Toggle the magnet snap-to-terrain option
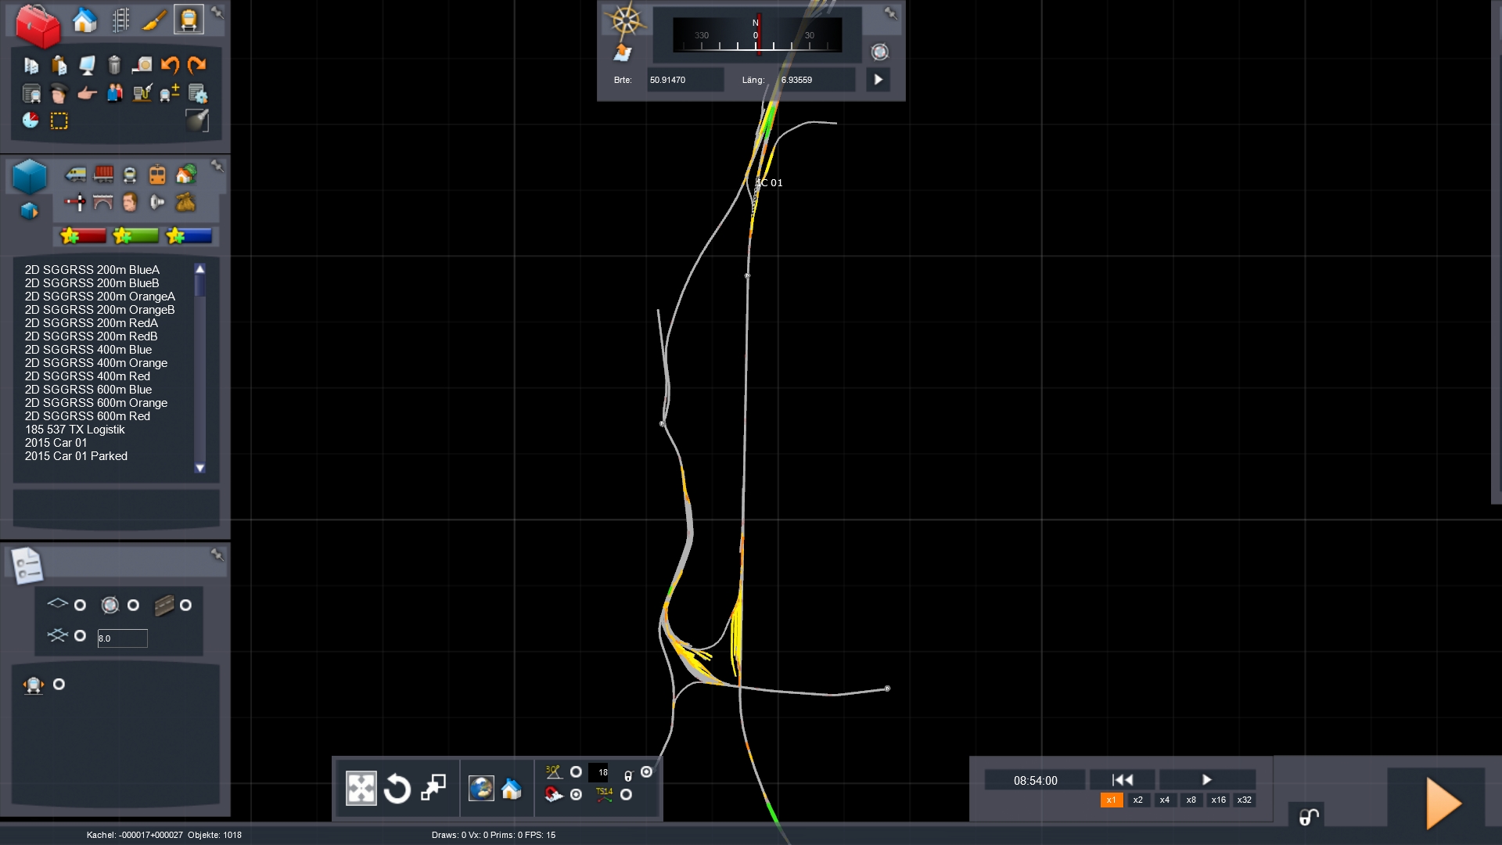 click(576, 795)
